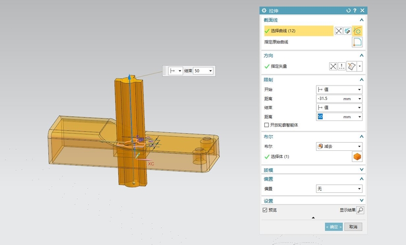This screenshot has width=406, height=245.
Task: Toggle the 预览 preview checkbox
Action: [265, 210]
